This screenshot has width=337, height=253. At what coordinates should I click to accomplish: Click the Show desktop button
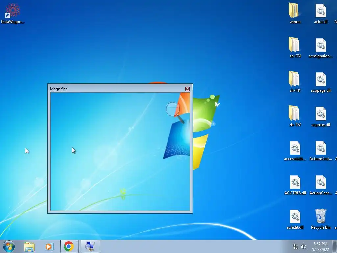tap(335, 246)
